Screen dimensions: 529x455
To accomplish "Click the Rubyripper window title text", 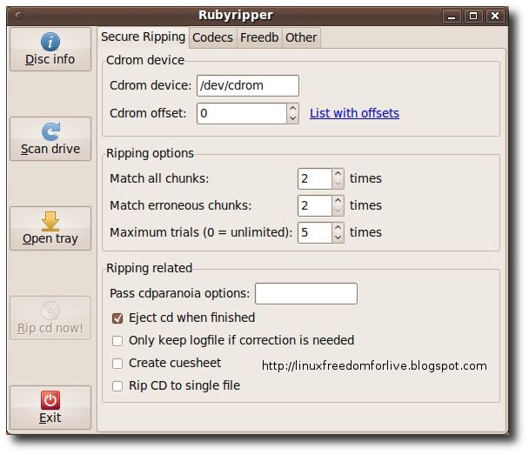I will [x=236, y=15].
